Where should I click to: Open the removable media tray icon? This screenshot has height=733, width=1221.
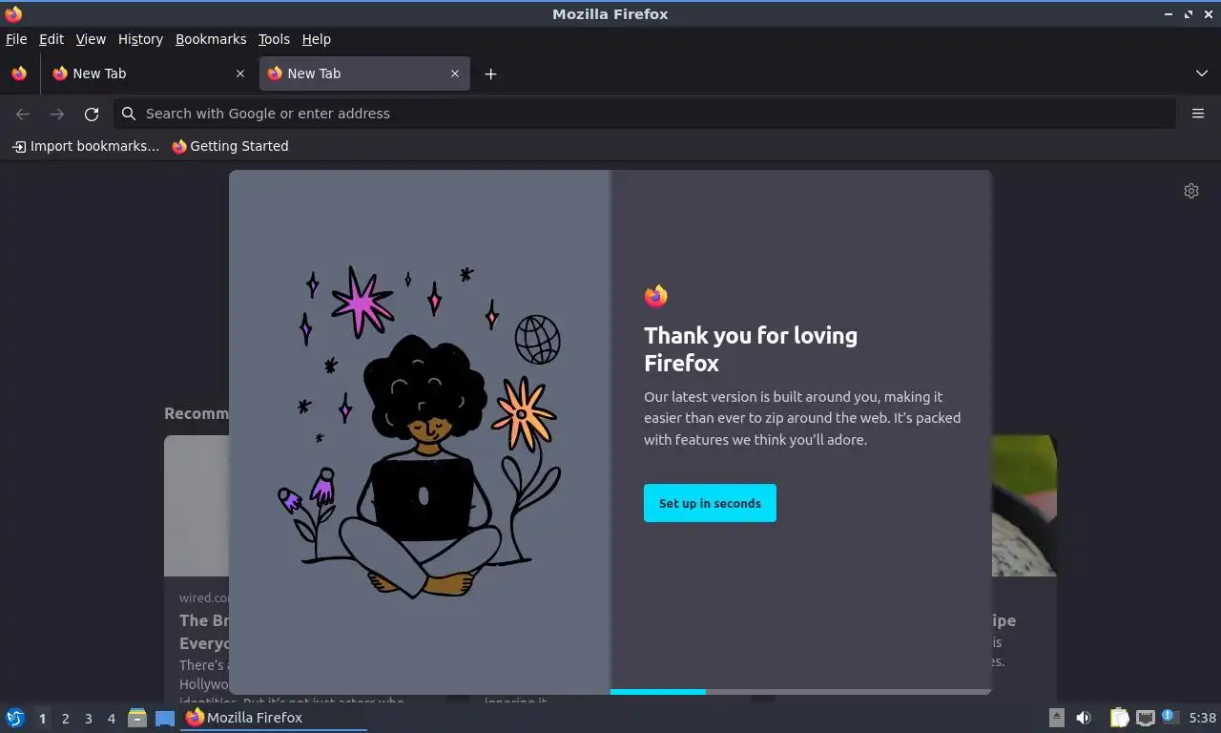pos(1056,718)
